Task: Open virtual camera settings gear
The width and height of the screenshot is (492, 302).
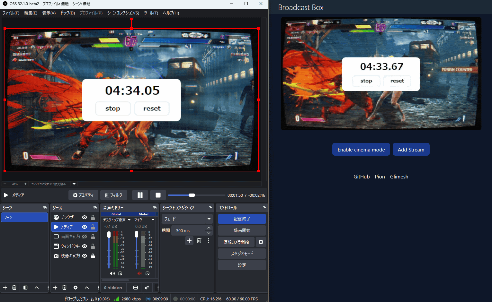Action: pyautogui.click(x=261, y=242)
